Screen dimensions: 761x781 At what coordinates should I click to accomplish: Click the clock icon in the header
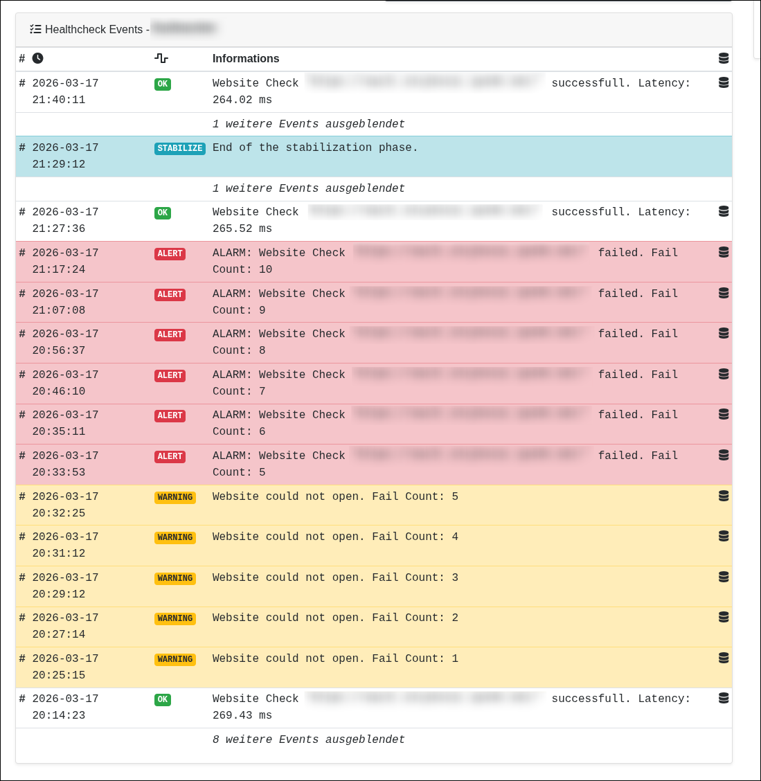tap(38, 58)
